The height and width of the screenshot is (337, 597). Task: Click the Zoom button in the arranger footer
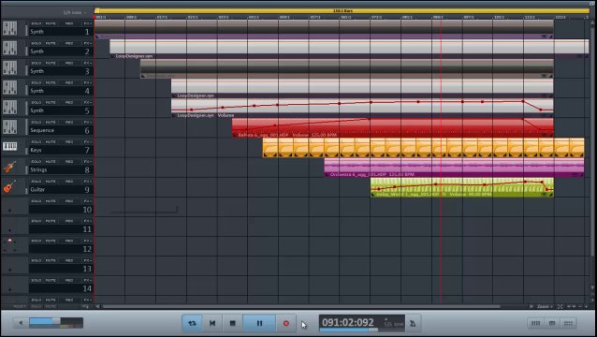pos(544,306)
